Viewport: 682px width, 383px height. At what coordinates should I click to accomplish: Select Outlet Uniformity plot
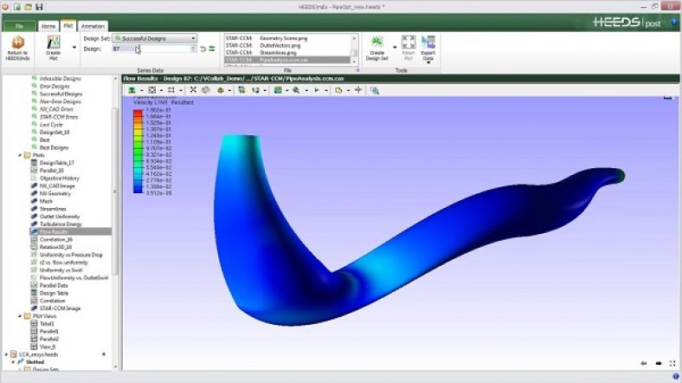coord(60,217)
